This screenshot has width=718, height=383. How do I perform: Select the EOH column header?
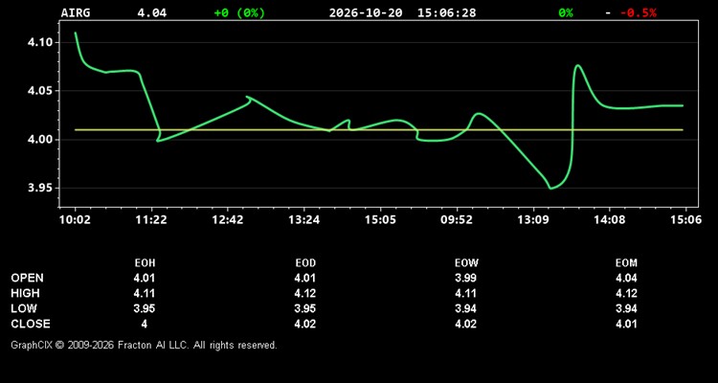(x=145, y=263)
